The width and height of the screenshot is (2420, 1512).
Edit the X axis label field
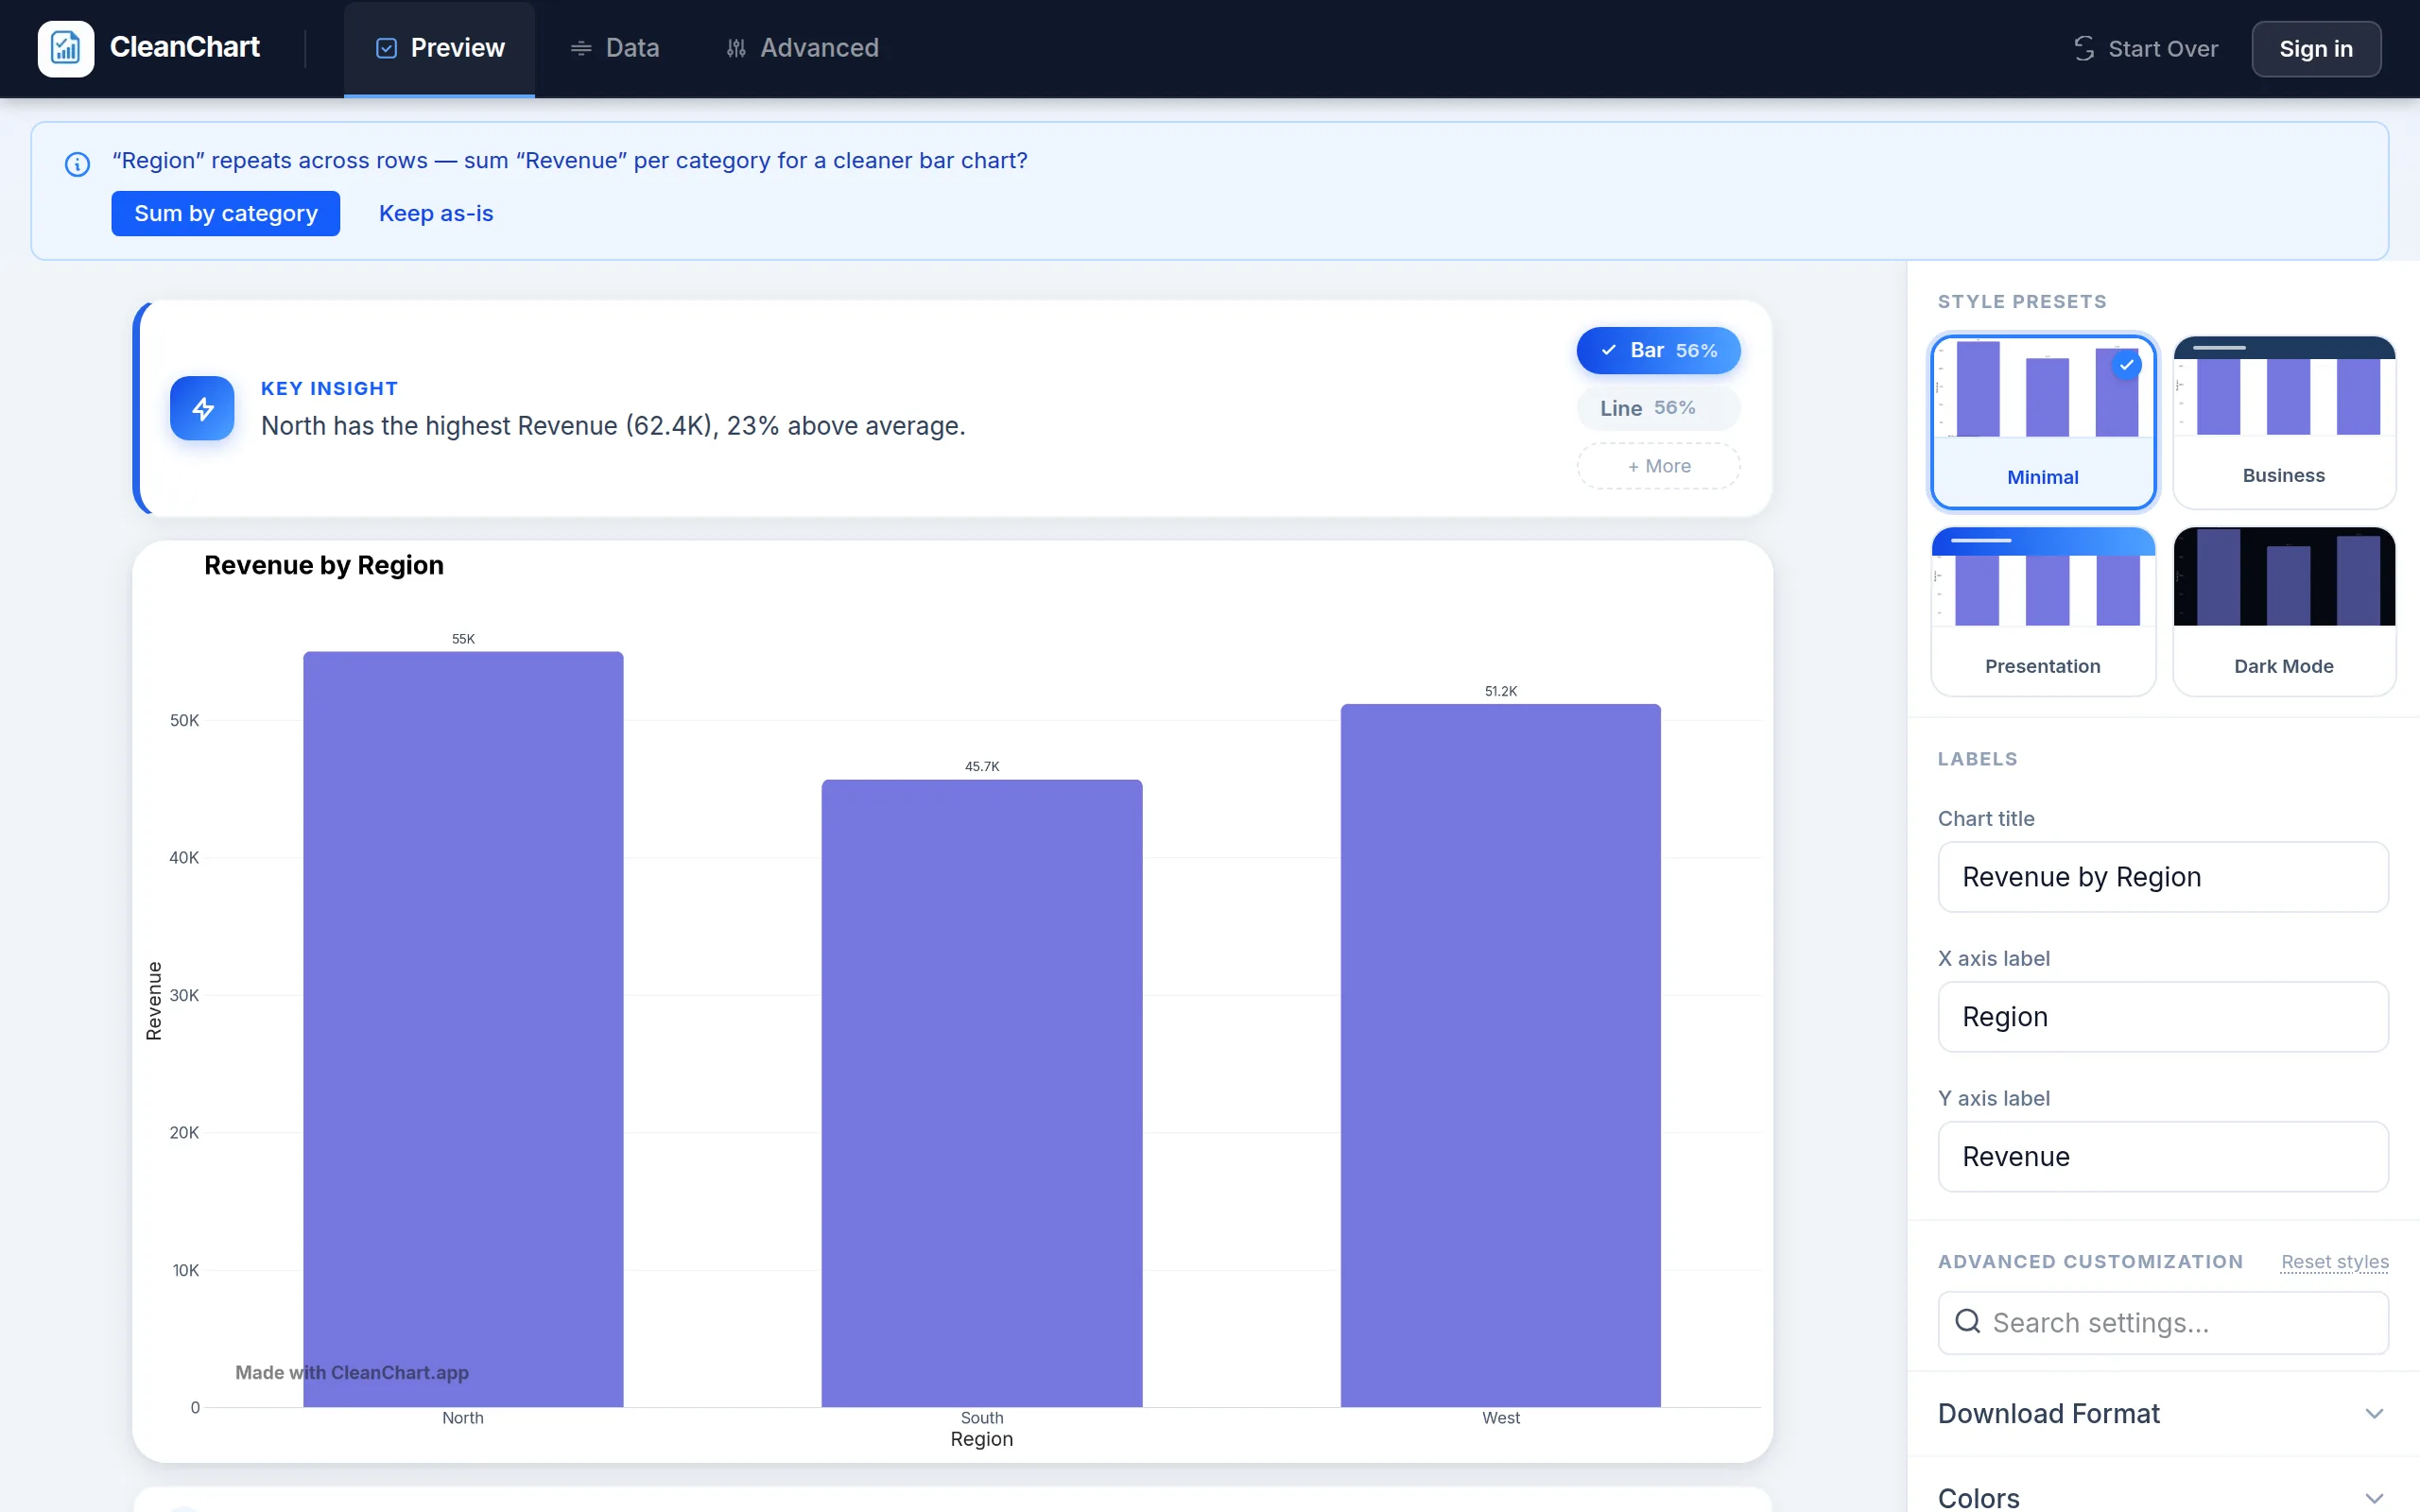(x=2162, y=1016)
